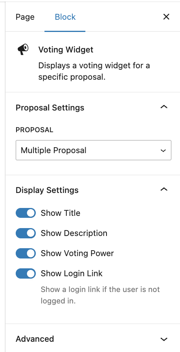The height and width of the screenshot is (352, 180).
Task: Disable the Show Title toggle
Action: 26,213
